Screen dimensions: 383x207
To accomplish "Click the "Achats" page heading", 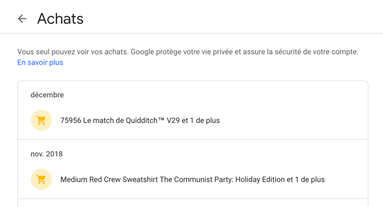I will pos(60,19).
